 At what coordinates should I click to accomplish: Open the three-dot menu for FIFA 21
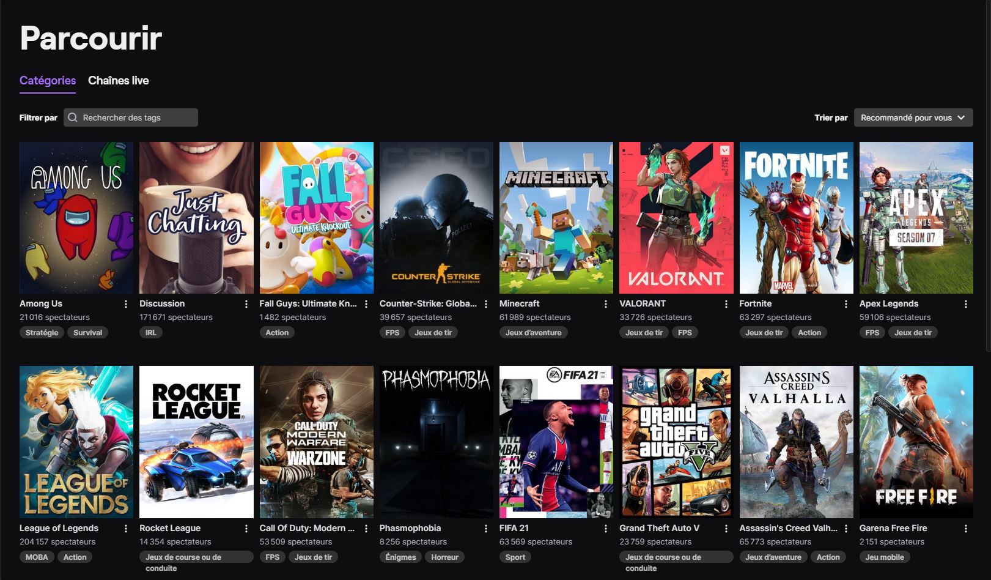tap(606, 529)
